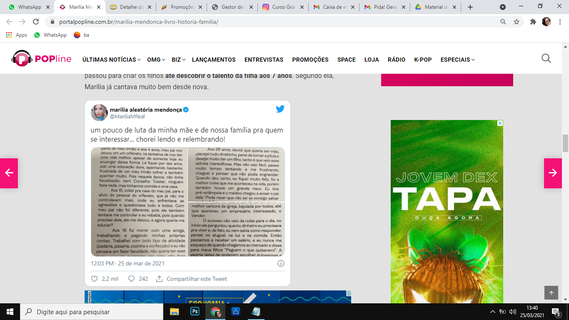569x320 pixels.
Task: Open ENTREVISTAS menu item
Action: tap(264, 60)
